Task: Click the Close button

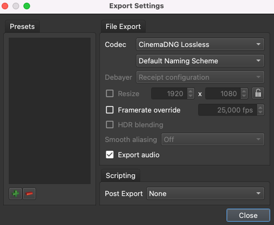Action: point(248,215)
